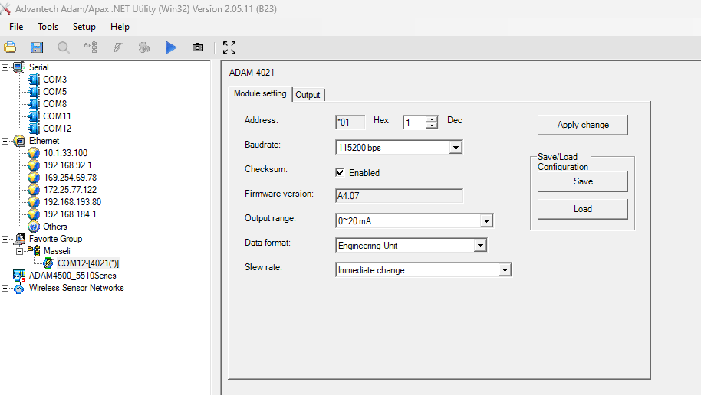Click the Dec address number field

coord(414,122)
